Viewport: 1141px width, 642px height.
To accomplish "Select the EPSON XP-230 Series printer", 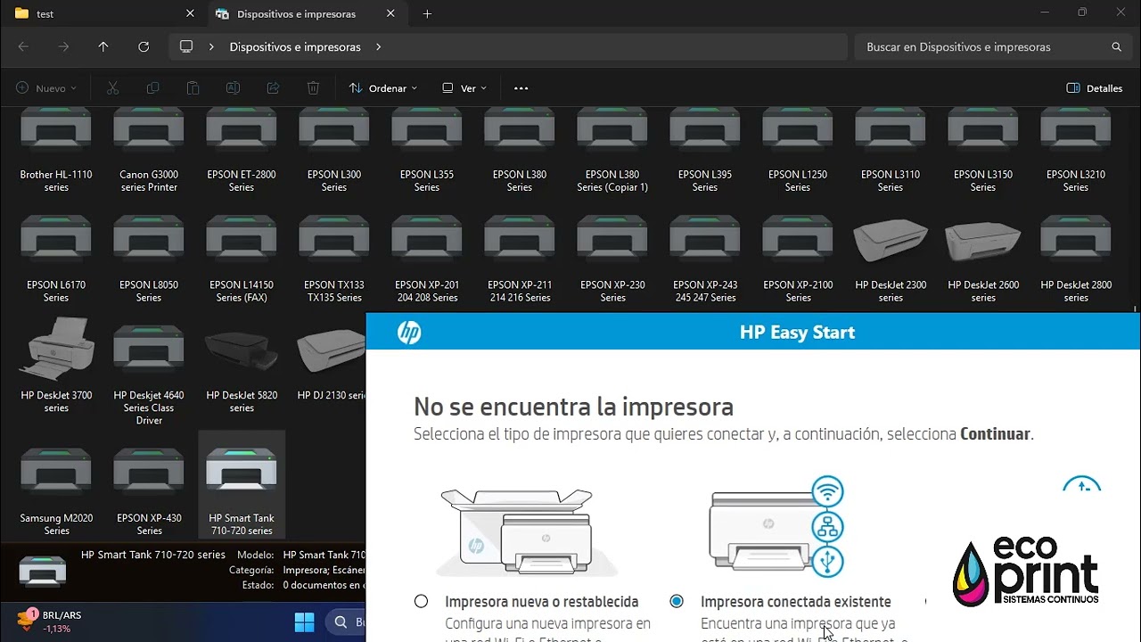I will click(x=612, y=259).
